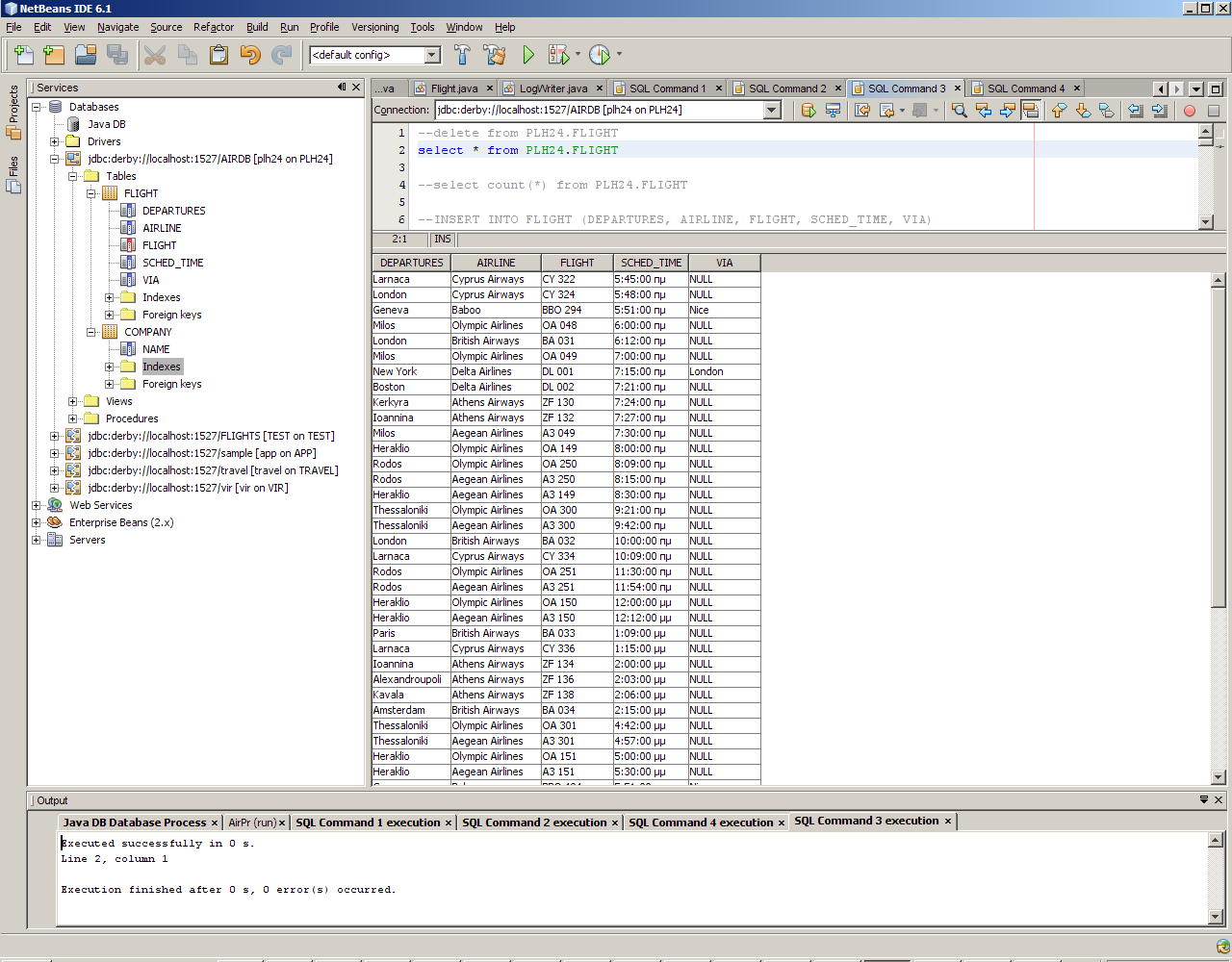Viewport: 1232px width, 962px height.
Task: Click the Profile Main Project clock icon
Action: coord(600,55)
